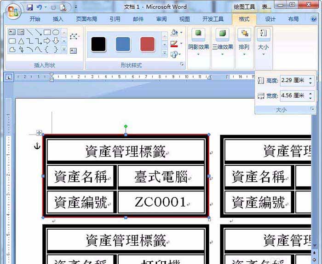The height and width of the screenshot is (264, 322).
Task: Switch to the 视图 tab
Action: [x=184, y=19]
